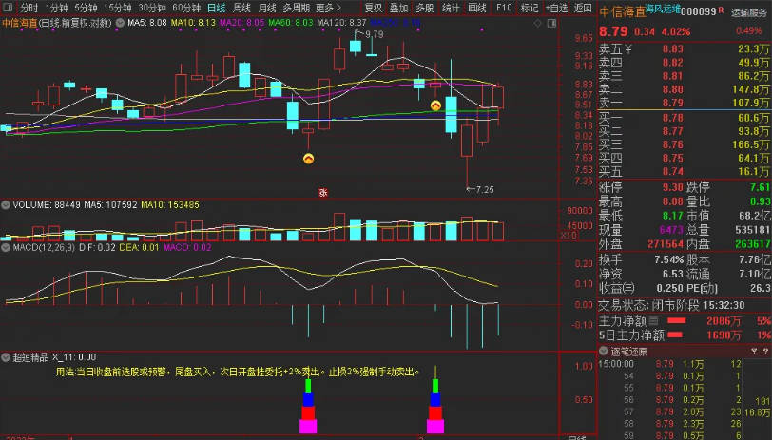Click the second magenta signal bar in 超短精品
772x440 pixels.
435,426
